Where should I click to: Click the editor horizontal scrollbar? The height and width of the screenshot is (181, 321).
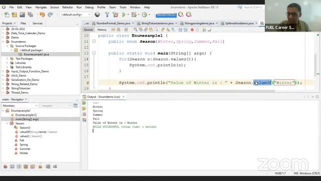186,90
